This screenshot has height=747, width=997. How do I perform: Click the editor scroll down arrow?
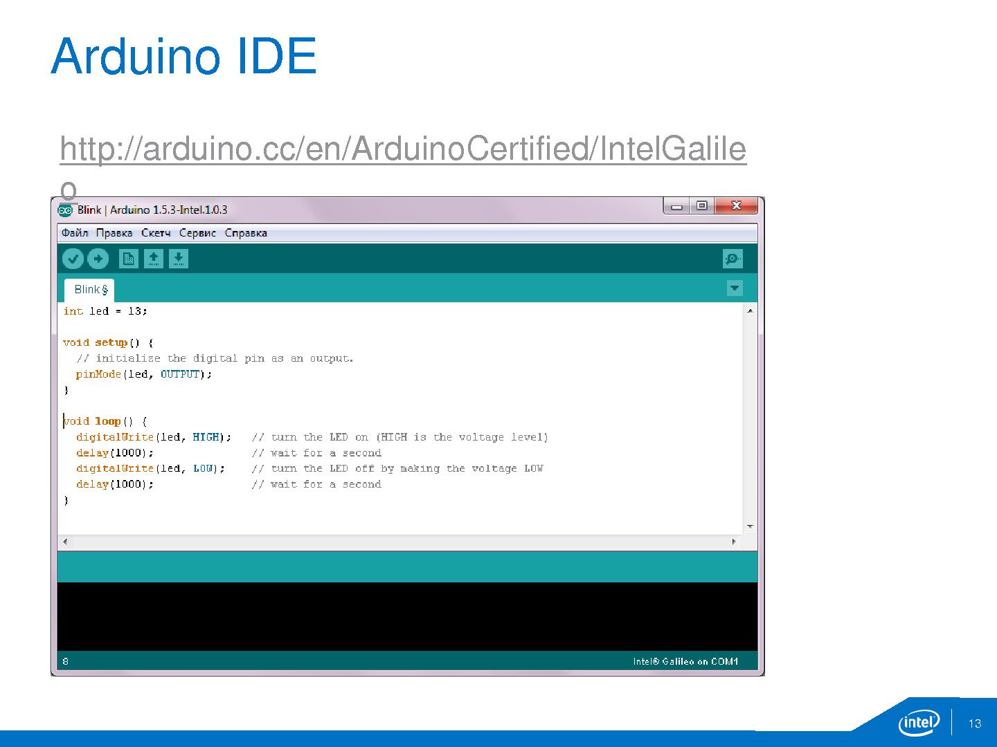click(x=750, y=527)
